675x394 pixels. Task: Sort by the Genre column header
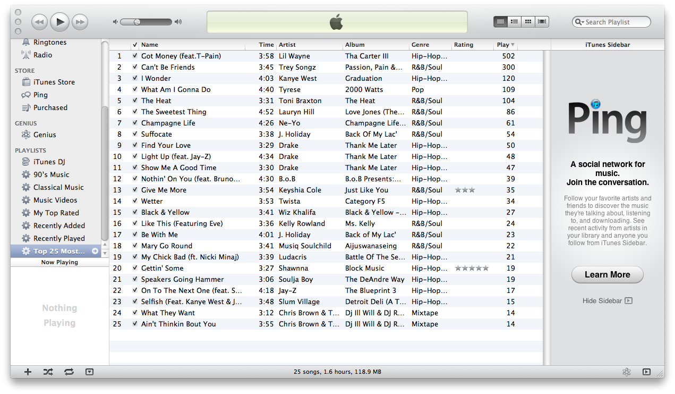coord(431,45)
